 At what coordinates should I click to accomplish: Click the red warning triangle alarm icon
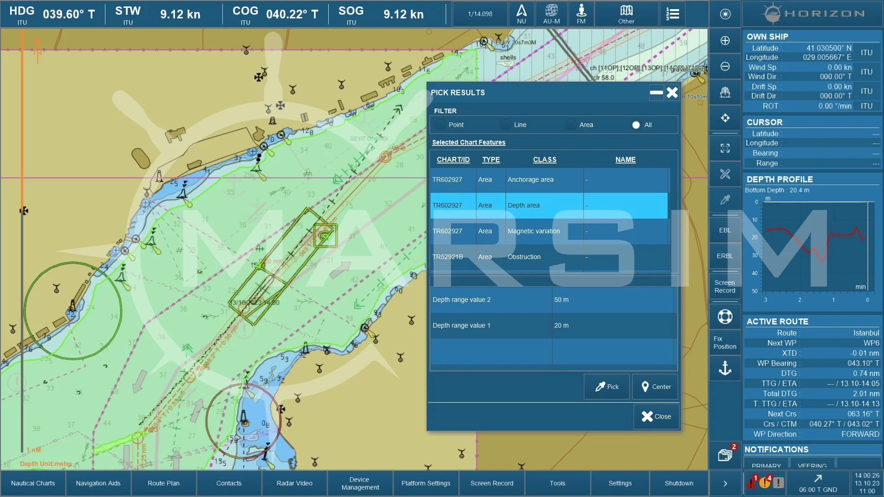pos(752,482)
